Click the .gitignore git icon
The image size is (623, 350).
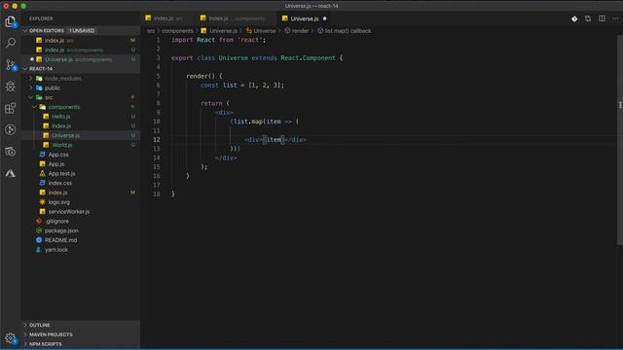(39, 221)
